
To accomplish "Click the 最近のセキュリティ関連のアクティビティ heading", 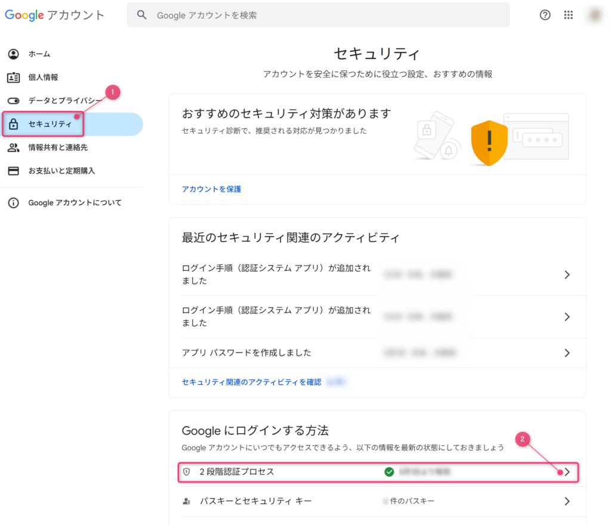I will [291, 237].
